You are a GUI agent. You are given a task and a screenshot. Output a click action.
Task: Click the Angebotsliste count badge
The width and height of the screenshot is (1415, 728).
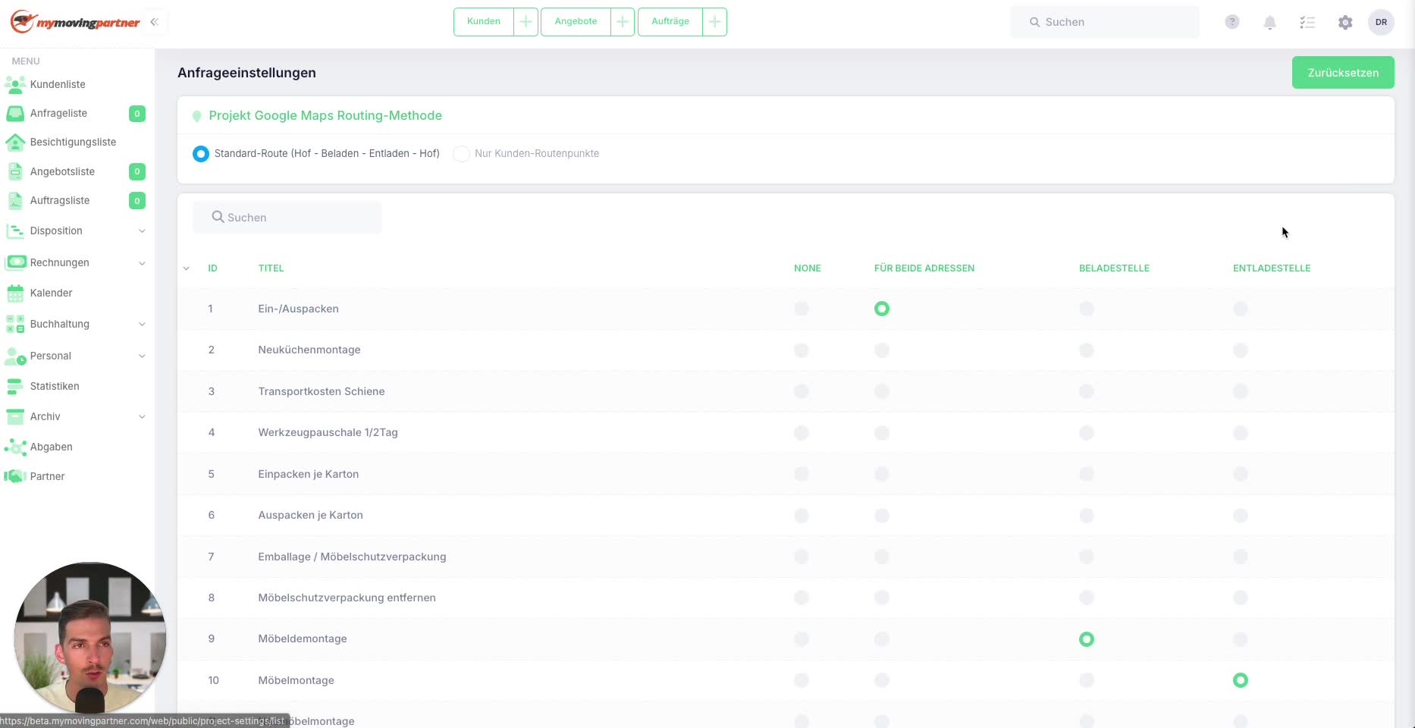[x=137, y=171]
